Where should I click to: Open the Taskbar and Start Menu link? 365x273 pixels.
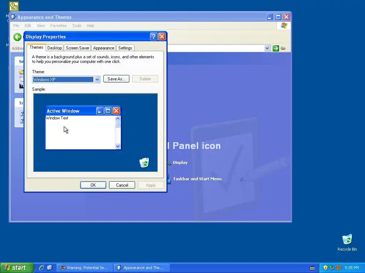197,179
